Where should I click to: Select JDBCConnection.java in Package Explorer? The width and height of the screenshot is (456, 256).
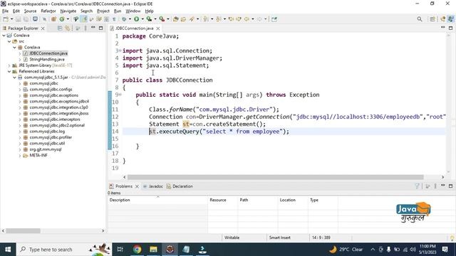point(48,53)
